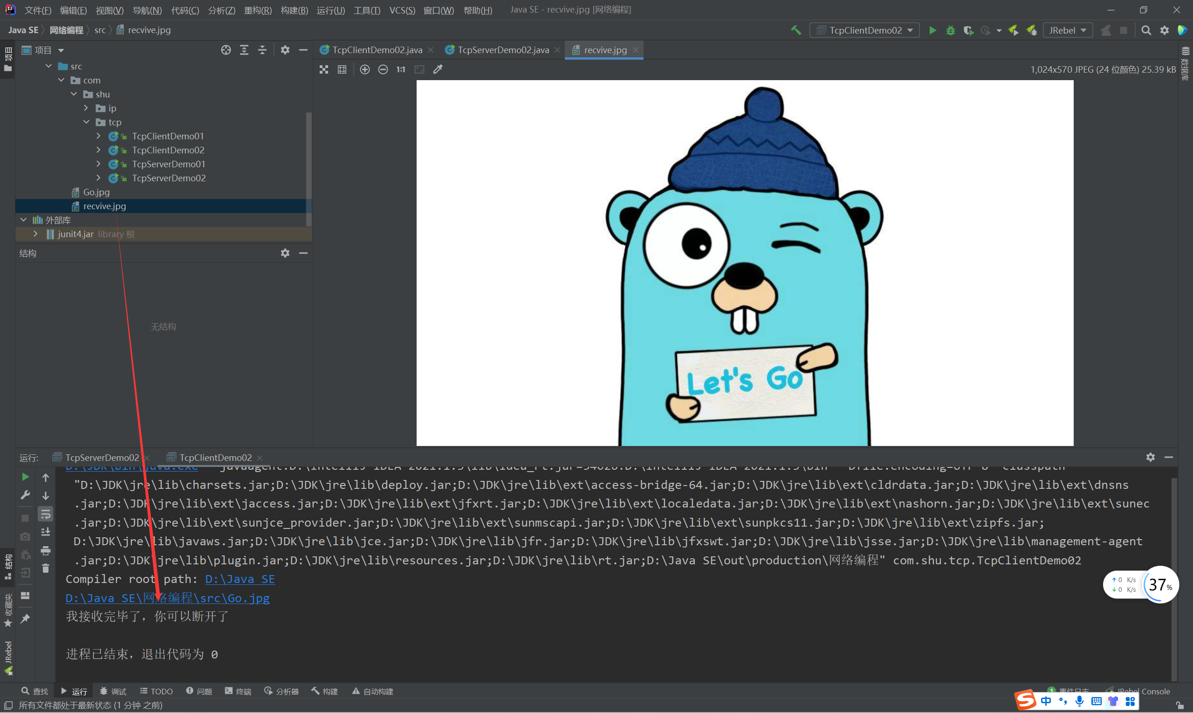Image resolution: width=1193 pixels, height=713 pixels.
Task: Open 终端 terminal tool window
Action: (238, 692)
